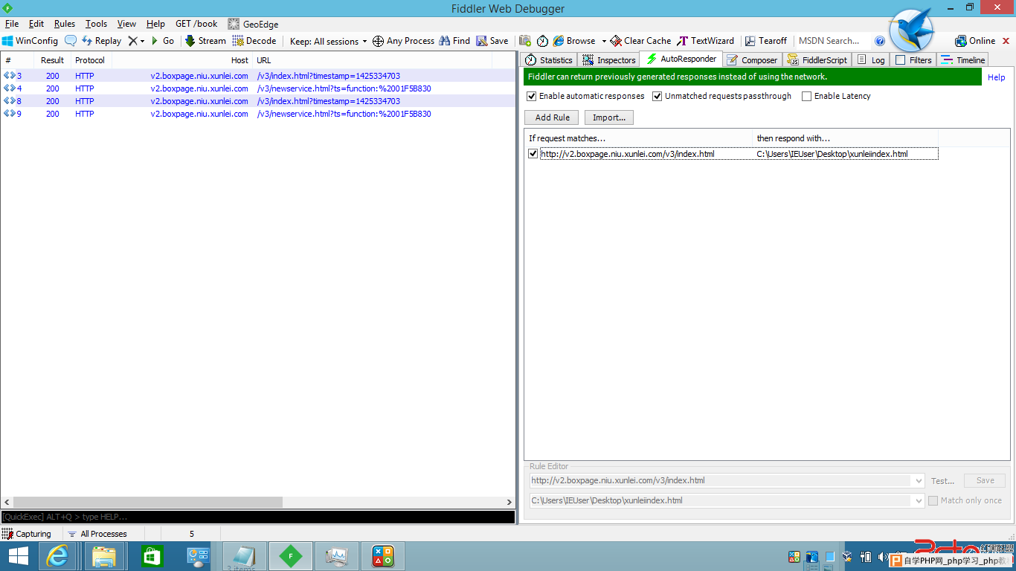1016x571 pixels.
Task: Click the Go resume button
Action: click(162, 41)
